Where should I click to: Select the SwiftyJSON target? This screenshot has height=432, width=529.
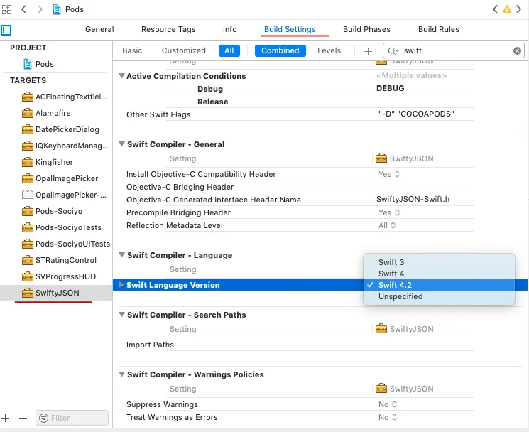pos(56,293)
